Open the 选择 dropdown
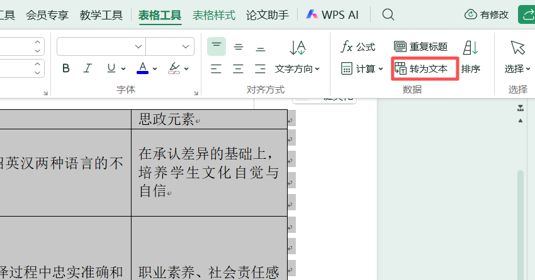Screen dimensions: 535x280 click(x=517, y=69)
